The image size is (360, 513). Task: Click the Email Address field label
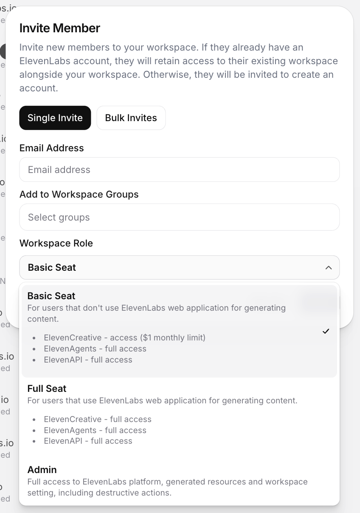click(52, 148)
